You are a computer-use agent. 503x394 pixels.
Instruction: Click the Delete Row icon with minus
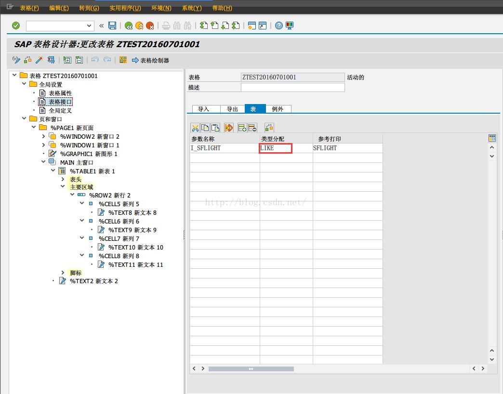click(252, 128)
